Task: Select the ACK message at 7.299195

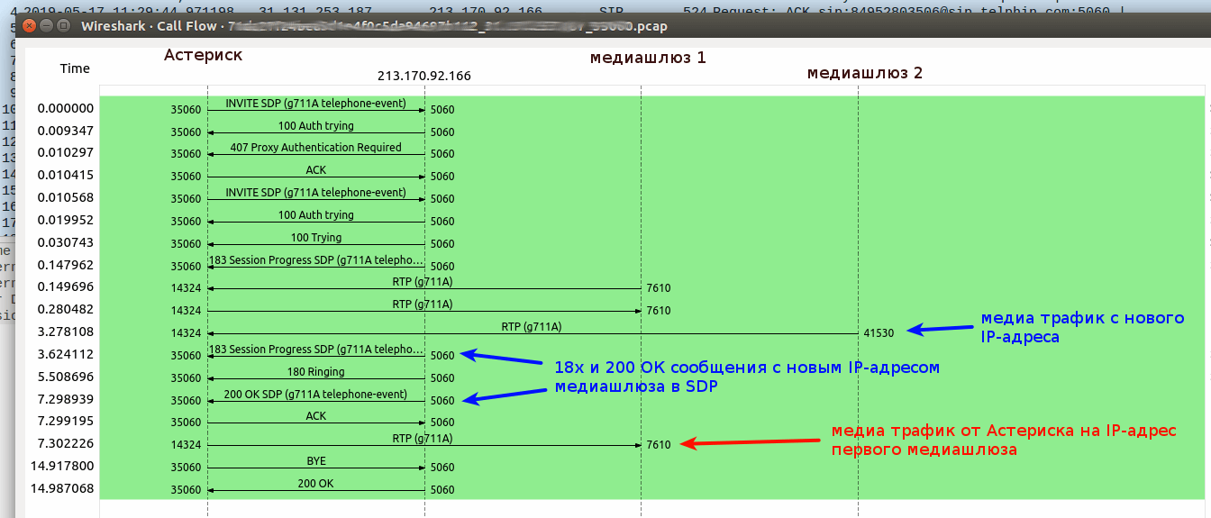Action: coord(316,417)
